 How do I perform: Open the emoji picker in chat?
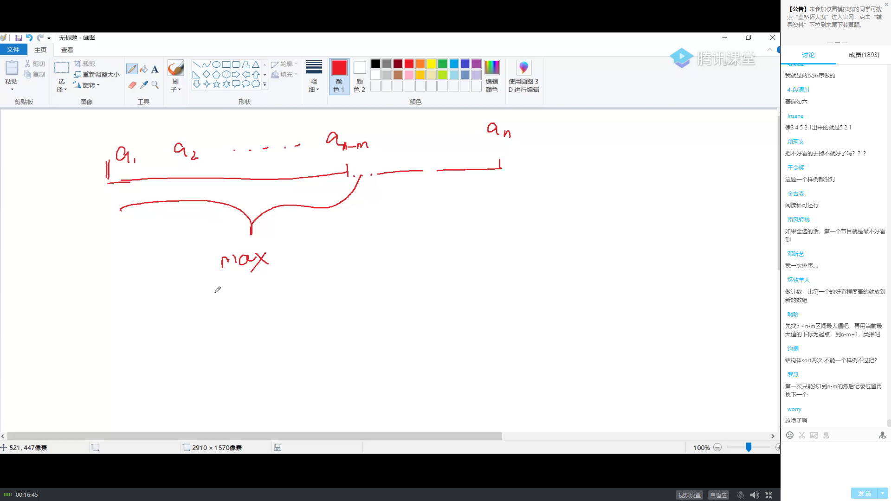pos(790,435)
